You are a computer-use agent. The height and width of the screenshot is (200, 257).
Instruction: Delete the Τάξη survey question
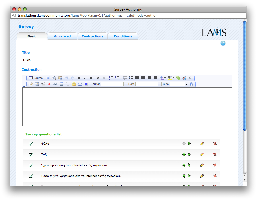tap(215, 154)
